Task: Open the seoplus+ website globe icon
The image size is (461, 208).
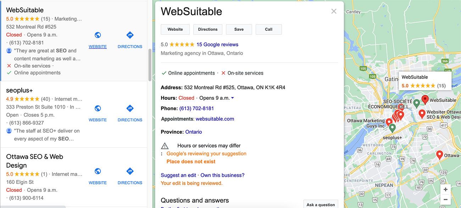Action: coord(98,108)
